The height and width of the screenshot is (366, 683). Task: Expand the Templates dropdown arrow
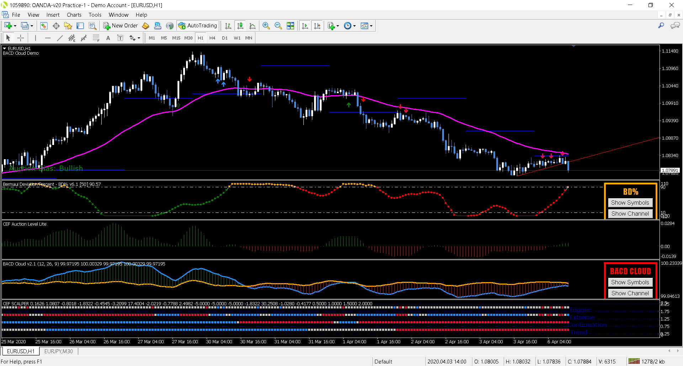(x=371, y=26)
